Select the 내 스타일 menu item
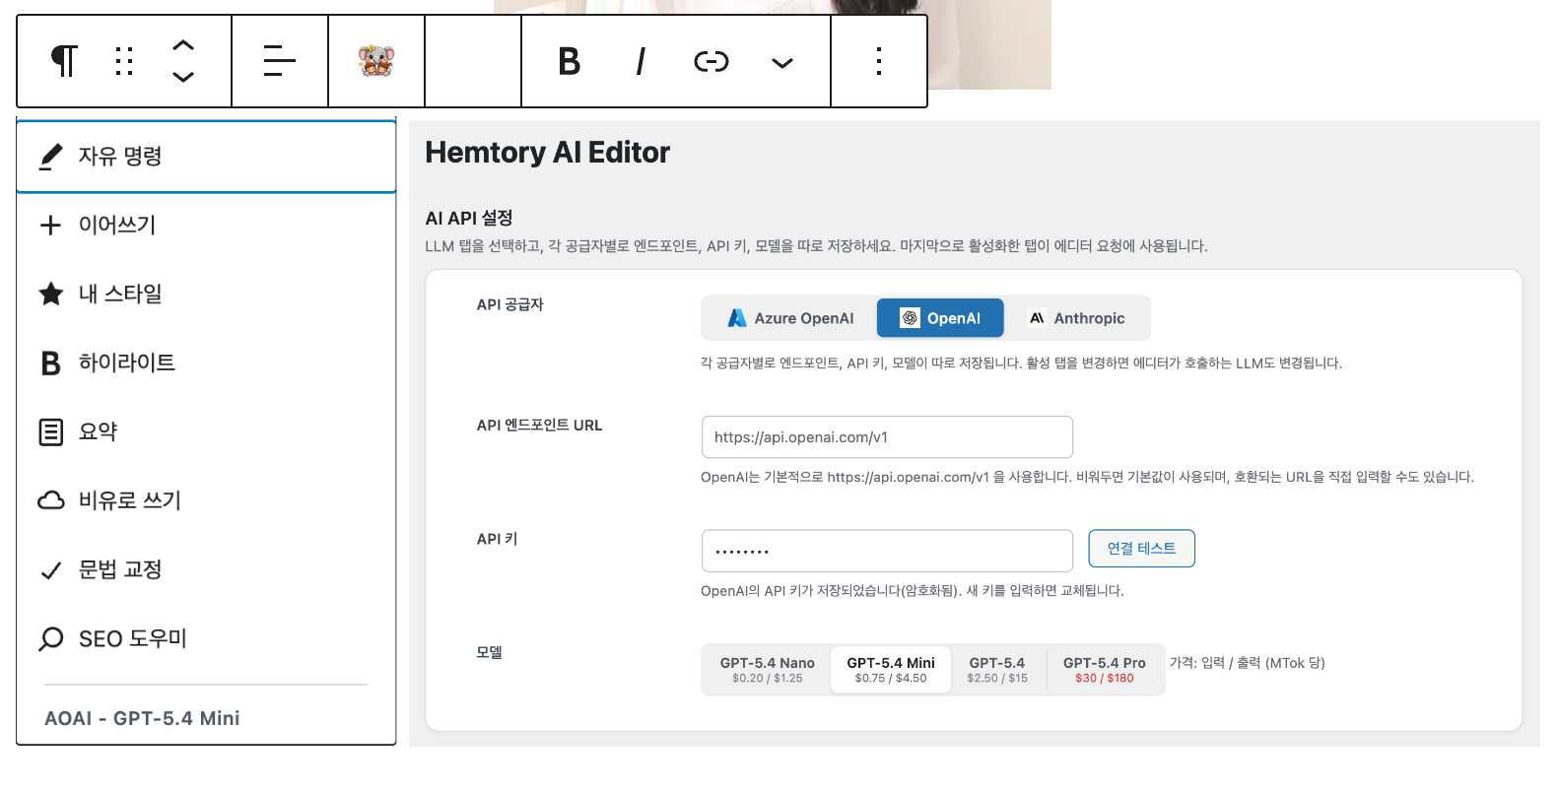 pyautogui.click(x=206, y=294)
